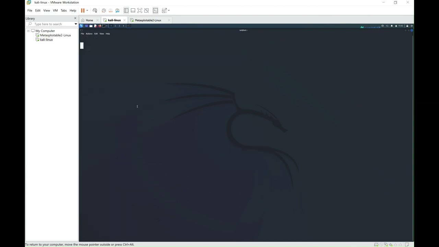Open the power options dropdown arrow
Viewport: 439px width, 247px height.
pyautogui.click(x=87, y=11)
